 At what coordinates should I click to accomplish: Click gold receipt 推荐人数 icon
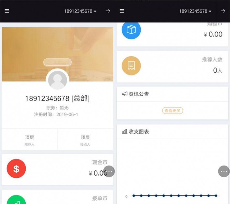[x=131, y=66]
